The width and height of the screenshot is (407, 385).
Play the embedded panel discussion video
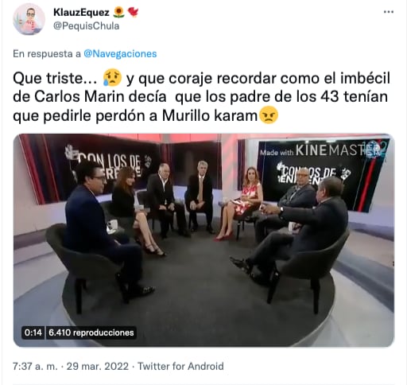(203, 240)
